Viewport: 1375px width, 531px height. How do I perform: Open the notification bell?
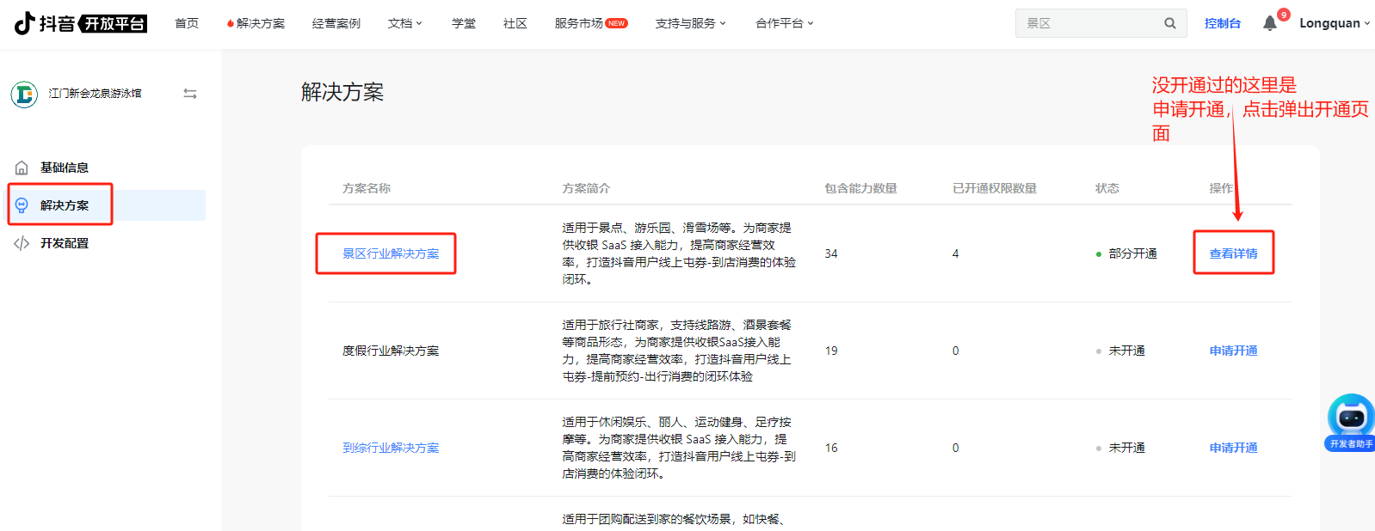tap(1269, 23)
